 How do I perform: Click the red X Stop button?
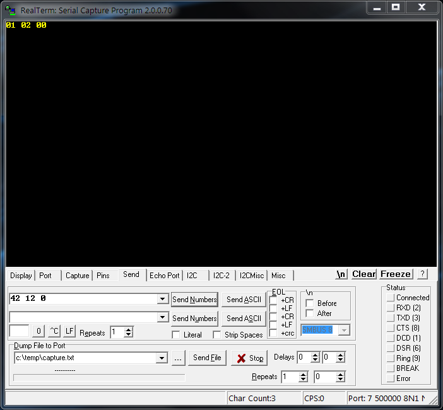tap(249, 358)
